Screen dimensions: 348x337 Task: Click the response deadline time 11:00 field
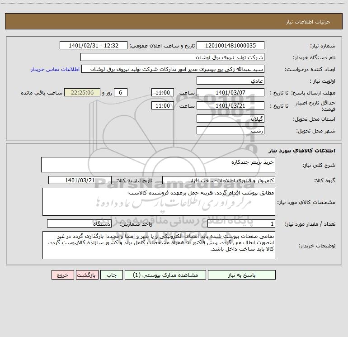(162, 92)
